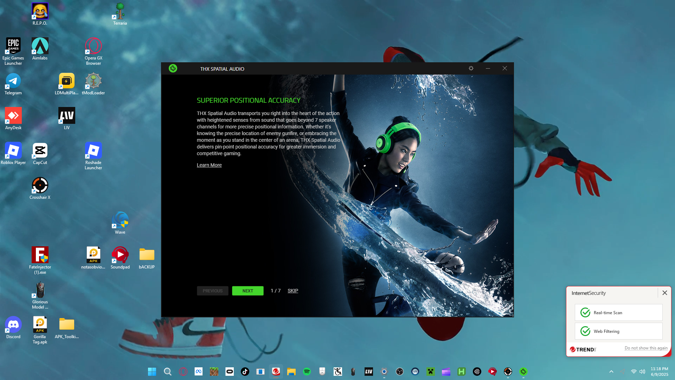
Task: Open the taskbar search
Action: (x=168, y=372)
